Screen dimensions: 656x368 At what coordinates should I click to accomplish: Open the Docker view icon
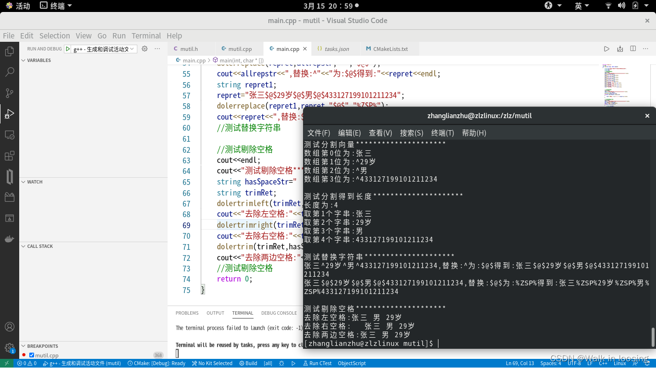click(9, 239)
